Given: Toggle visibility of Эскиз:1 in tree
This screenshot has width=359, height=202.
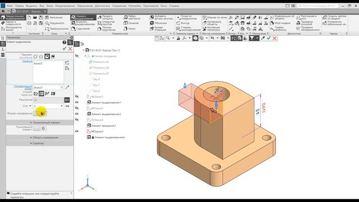Looking at the screenshot, I should click(77, 97).
